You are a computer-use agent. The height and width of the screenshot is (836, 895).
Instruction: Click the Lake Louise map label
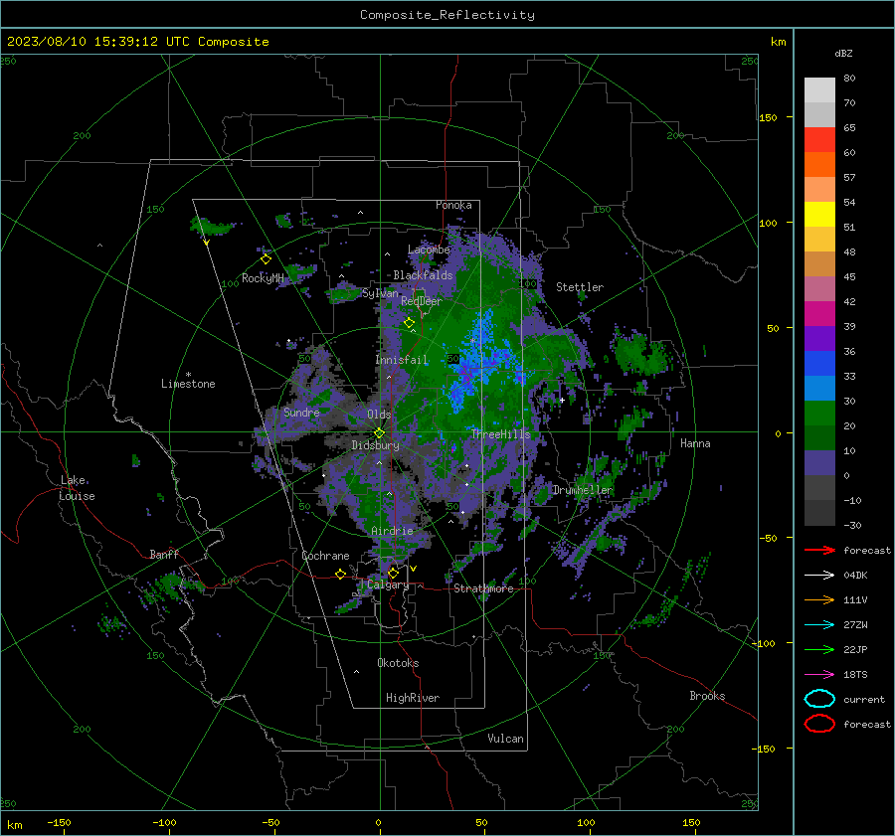pyautogui.click(x=77, y=488)
